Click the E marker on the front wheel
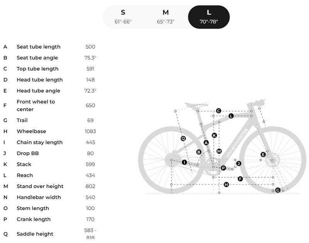309x243 pixels. coord(263,155)
